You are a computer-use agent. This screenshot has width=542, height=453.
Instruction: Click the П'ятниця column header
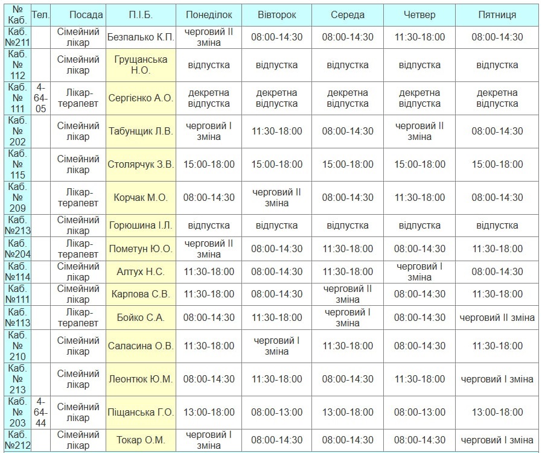tap(497, 14)
